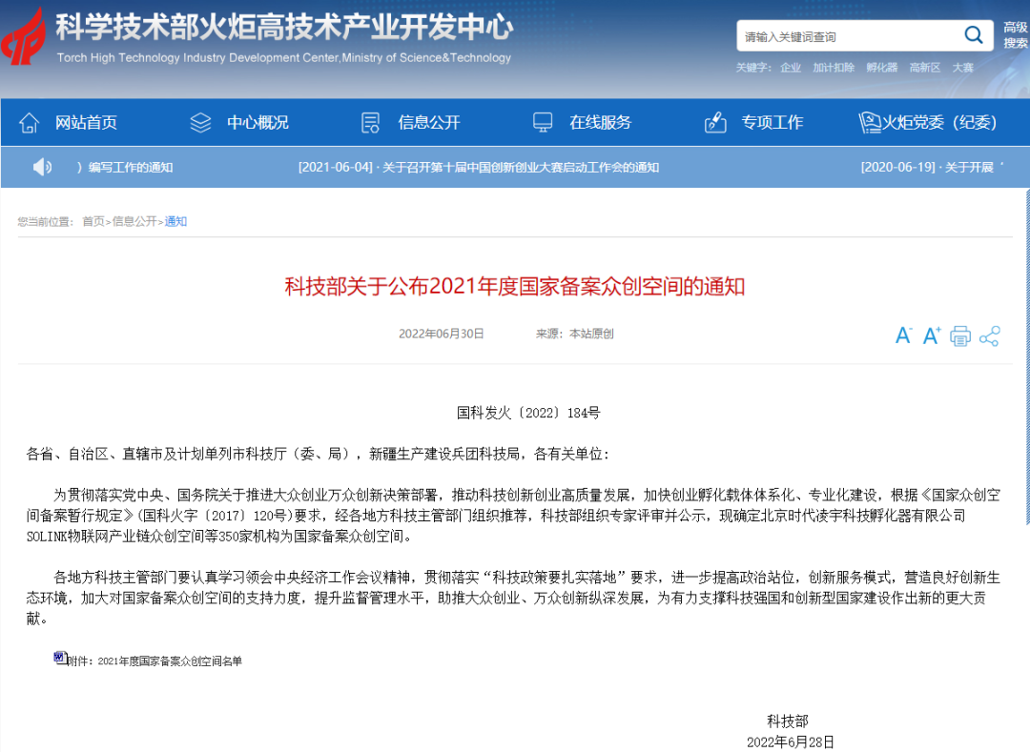This screenshot has width=1030, height=752.
Task: Increase font size with A+ icon
Action: (x=931, y=335)
